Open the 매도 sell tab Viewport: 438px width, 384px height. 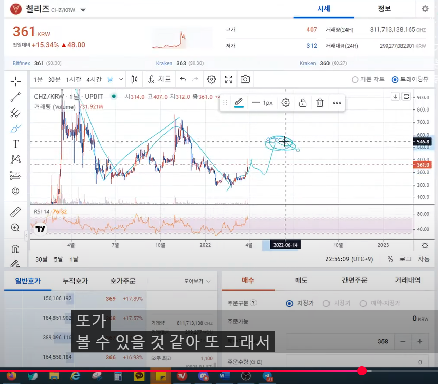click(301, 280)
